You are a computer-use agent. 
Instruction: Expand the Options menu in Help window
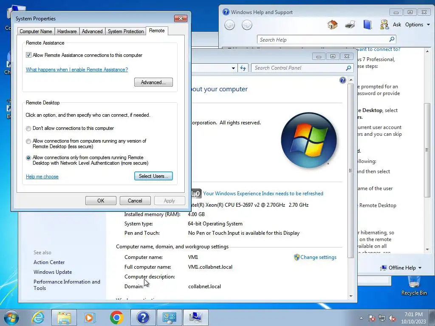417,25
